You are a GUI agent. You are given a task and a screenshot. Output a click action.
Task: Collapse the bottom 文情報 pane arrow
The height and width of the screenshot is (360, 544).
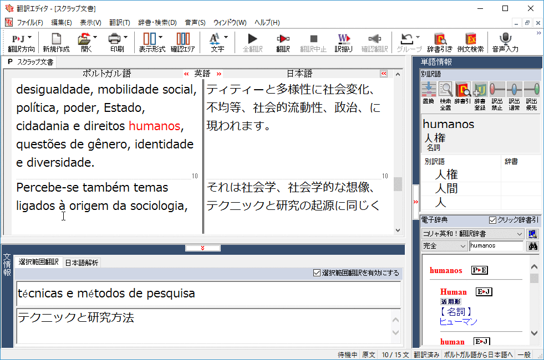(203, 248)
